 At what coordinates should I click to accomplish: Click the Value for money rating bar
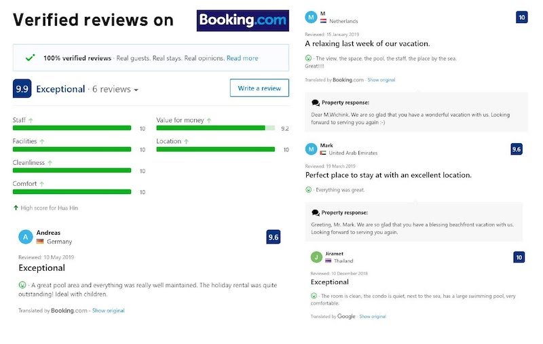point(215,128)
